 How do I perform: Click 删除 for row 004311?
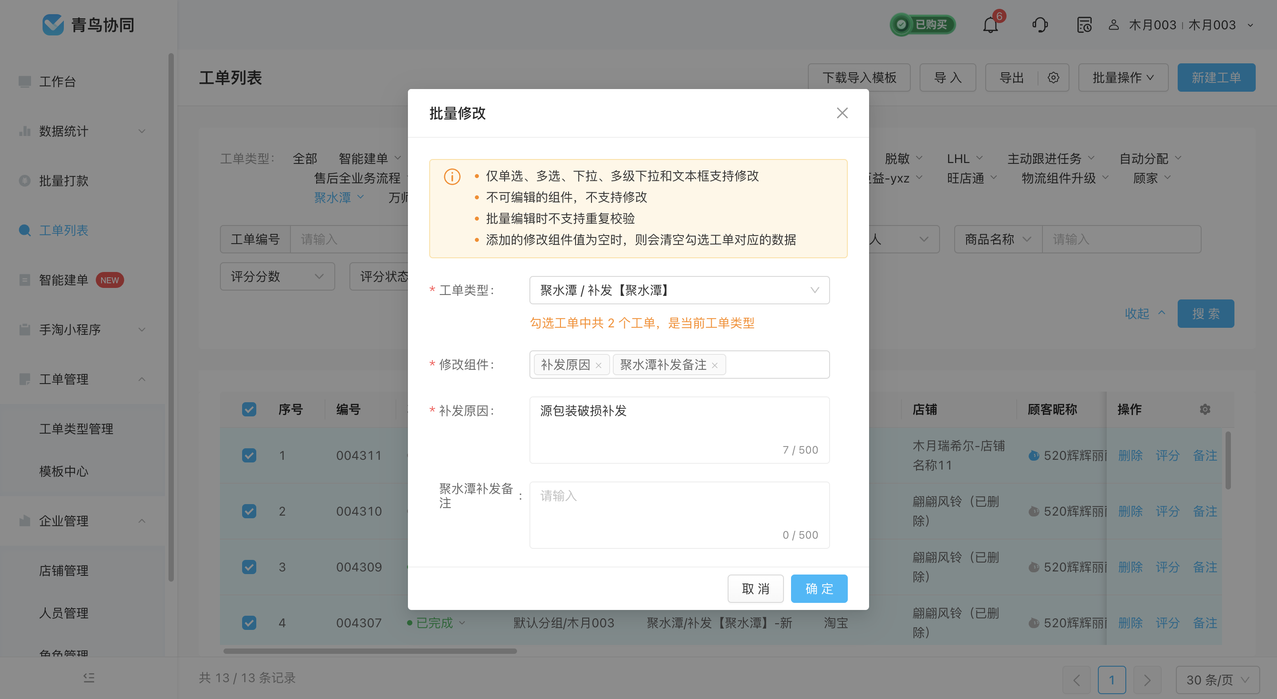pyautogui.click(x=1130, y=455)
